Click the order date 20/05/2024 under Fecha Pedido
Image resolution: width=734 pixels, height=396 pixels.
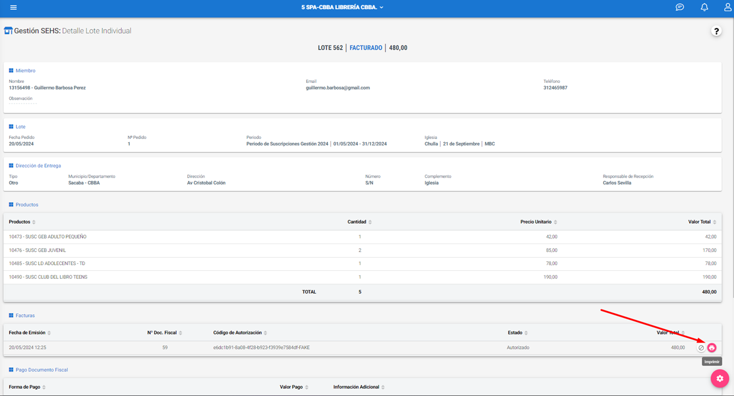pyautogui.click(x=21, y=144)
